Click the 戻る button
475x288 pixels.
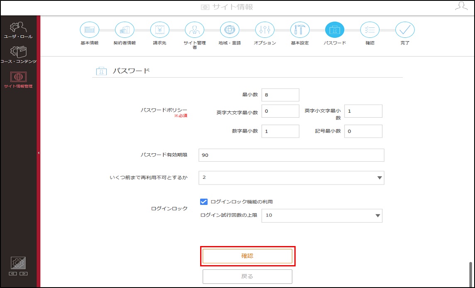click(x=247, y=276)
